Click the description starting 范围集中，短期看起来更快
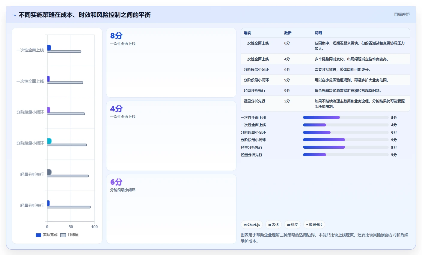The image size is (422, 255). coord(360,46)
